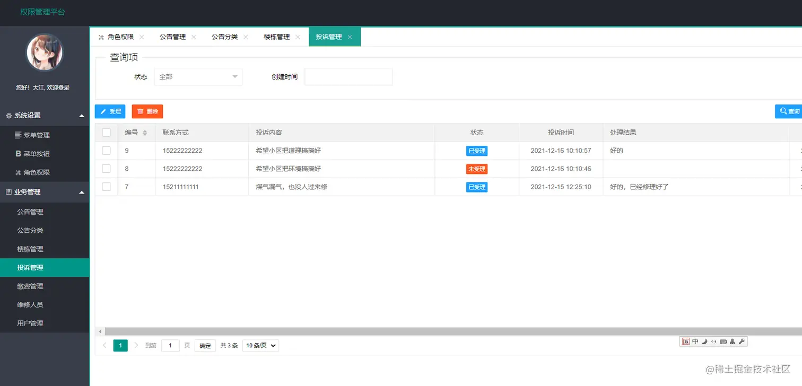Click the page number jump input field

[x=170, y=346]
